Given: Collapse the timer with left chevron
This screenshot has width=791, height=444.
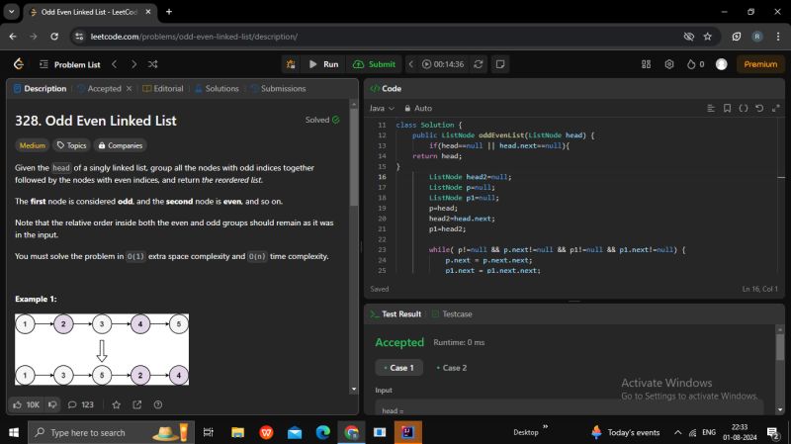Looking at the screenshot, I should click(x=411, y=64).
